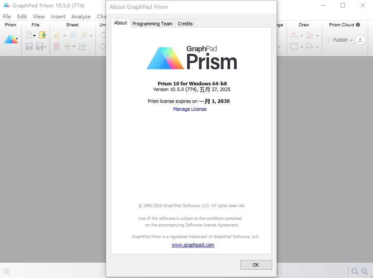Open the www.graphpad.com link
Screen dimensions: 373x278
[193, 245]
